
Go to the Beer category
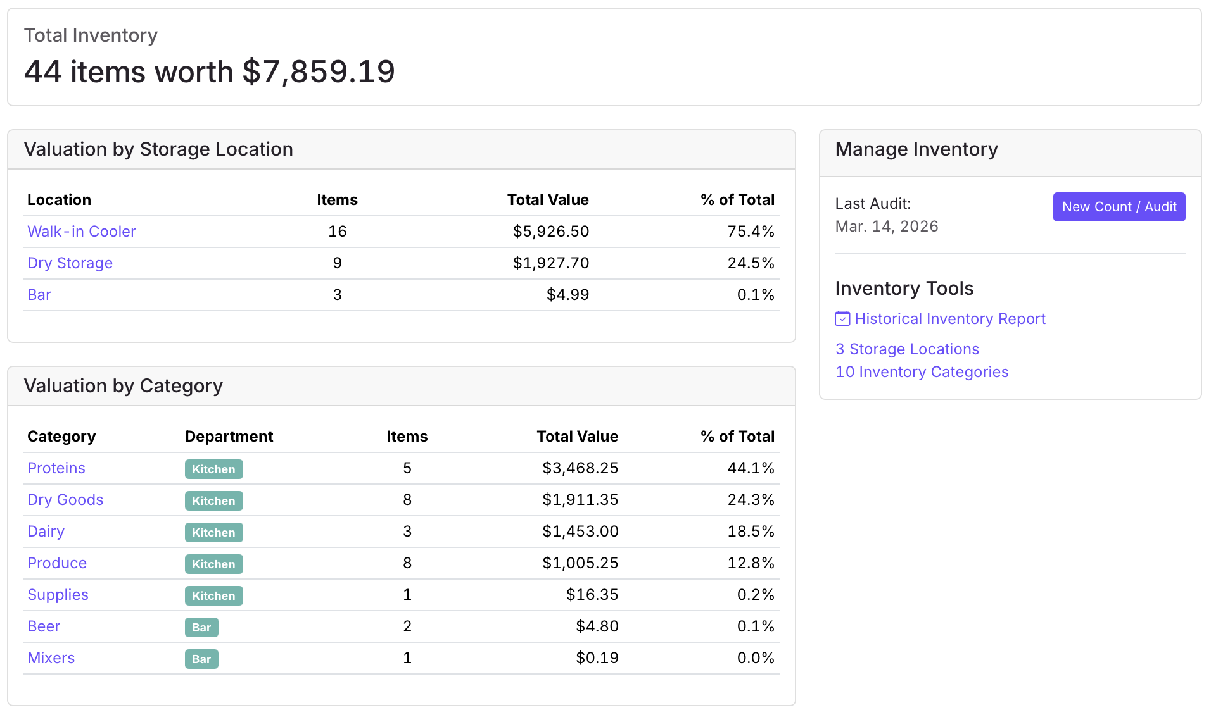pos(44,626)
